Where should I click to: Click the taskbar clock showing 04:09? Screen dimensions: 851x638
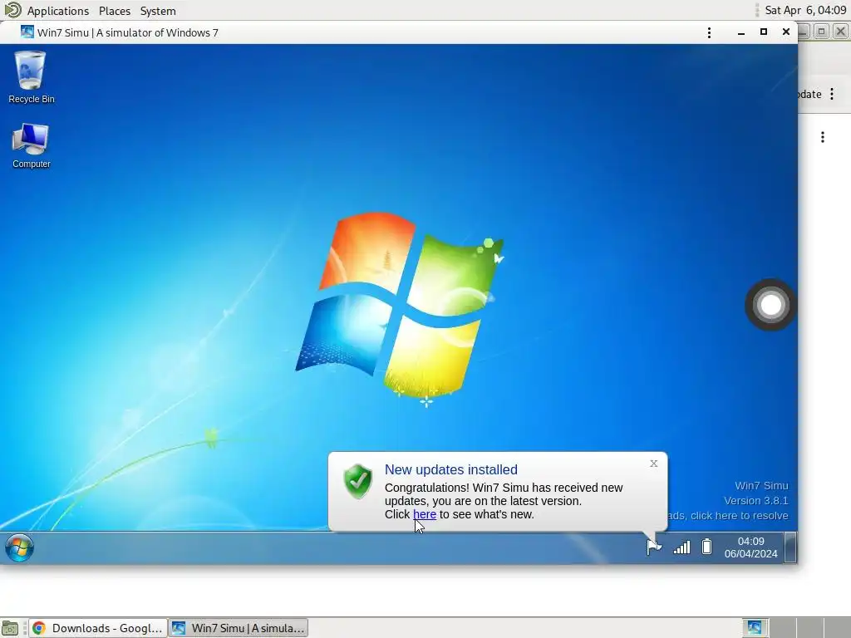point(751,547)
